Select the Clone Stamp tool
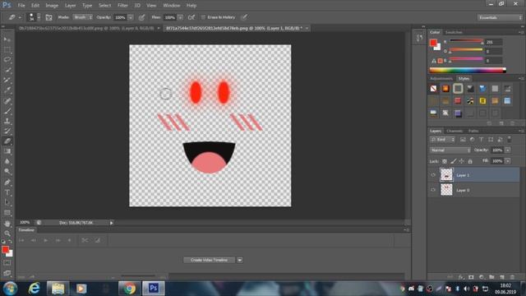The height and width of the screenshot is (296, 526). [x=7, y=121]
